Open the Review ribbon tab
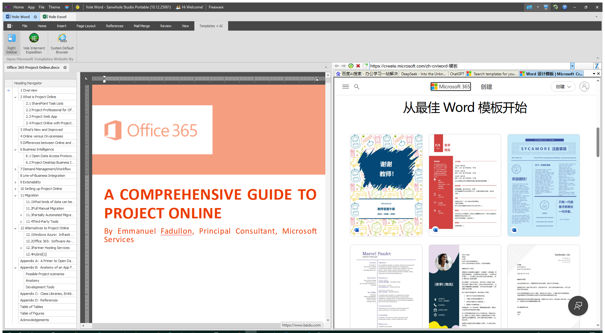The width and height of the screenshot is (605, 333). click(x=166, y=26)
